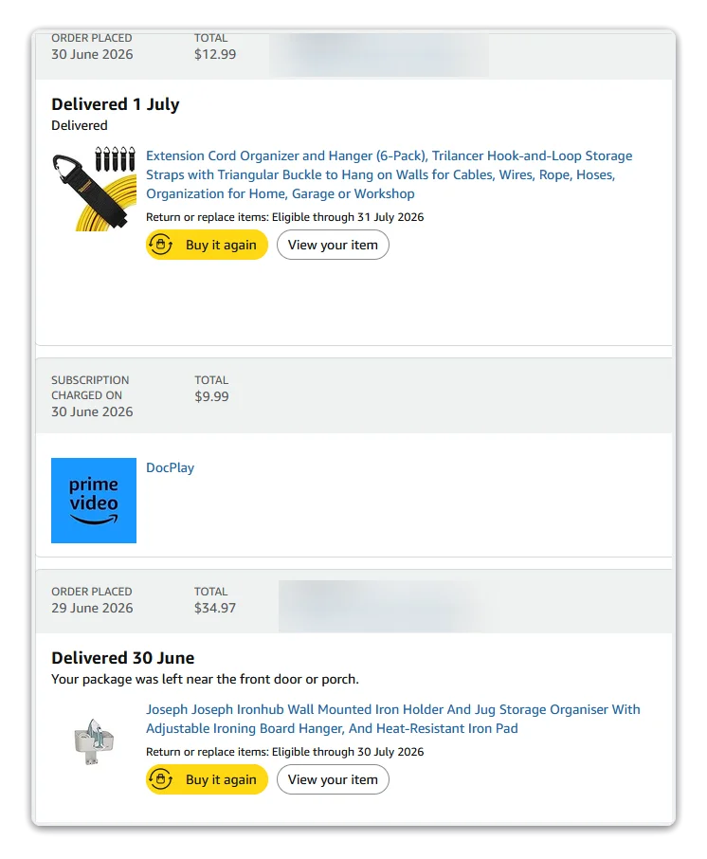Click the $12.99 order total
707x859 pixels.
[215, 54]
